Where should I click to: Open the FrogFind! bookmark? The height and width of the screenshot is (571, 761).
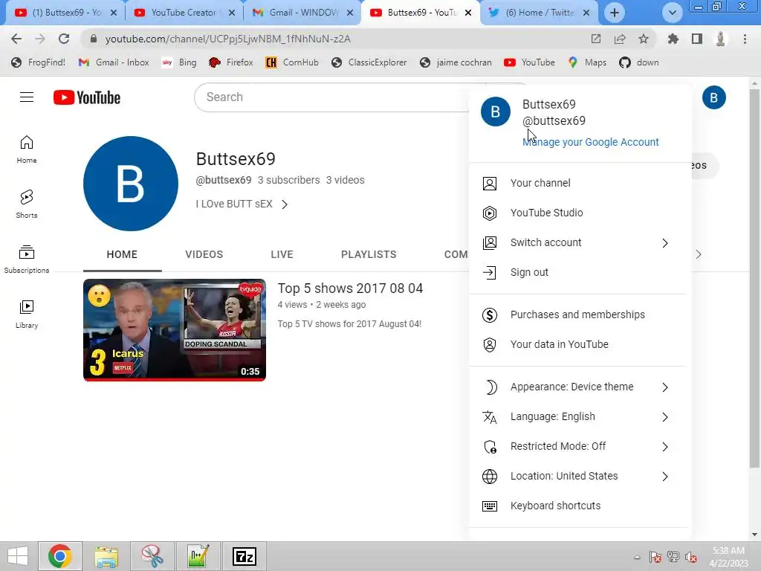[x=39, y=62]
